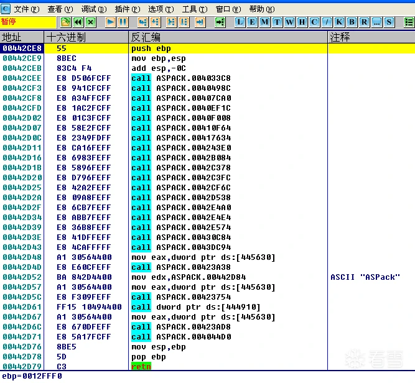Image resolution: width=415 pixels, height=383 pixels.
Task: Open the 插件 (Plugins) menu
Action: pos(127,9)
